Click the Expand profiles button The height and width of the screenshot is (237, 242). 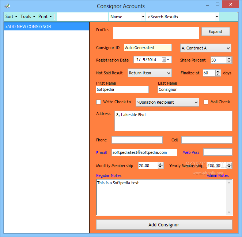pyautogui.click(x=215, y=32)
